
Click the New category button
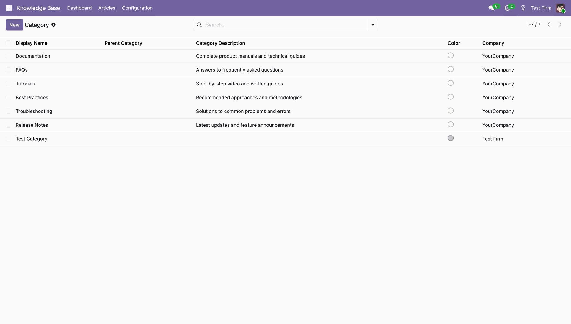tap(14, 25)
